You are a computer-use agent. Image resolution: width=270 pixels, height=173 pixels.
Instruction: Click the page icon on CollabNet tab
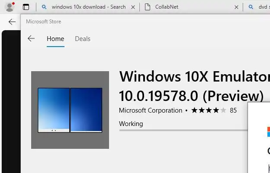(148, 7)
